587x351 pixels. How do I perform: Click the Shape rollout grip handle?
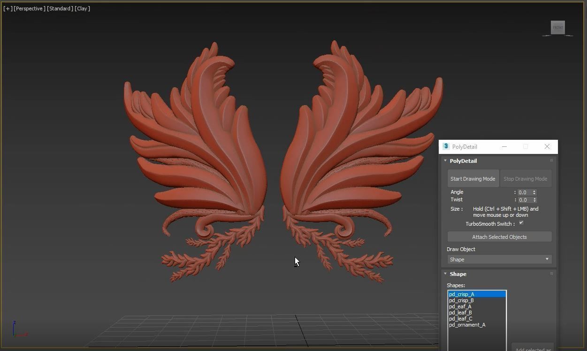click(x=551, y=274)
